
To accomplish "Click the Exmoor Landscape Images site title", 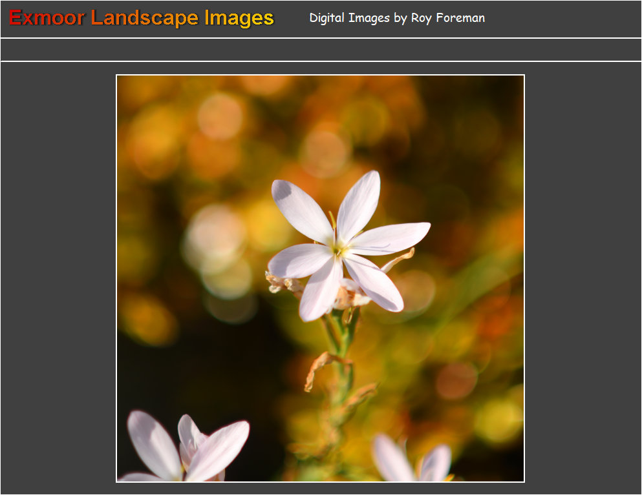I will coord(142,18).
